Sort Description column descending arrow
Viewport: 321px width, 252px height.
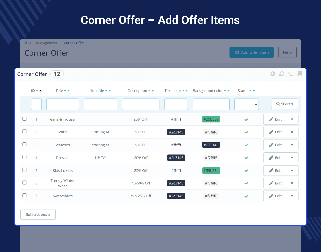[x=149, y=90]
